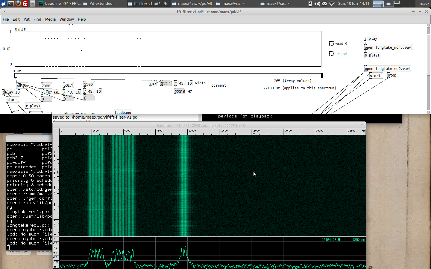Click the reset_0 bang toggle
Image resolution: width=431 pixels, height=269 pixels.
332,44
